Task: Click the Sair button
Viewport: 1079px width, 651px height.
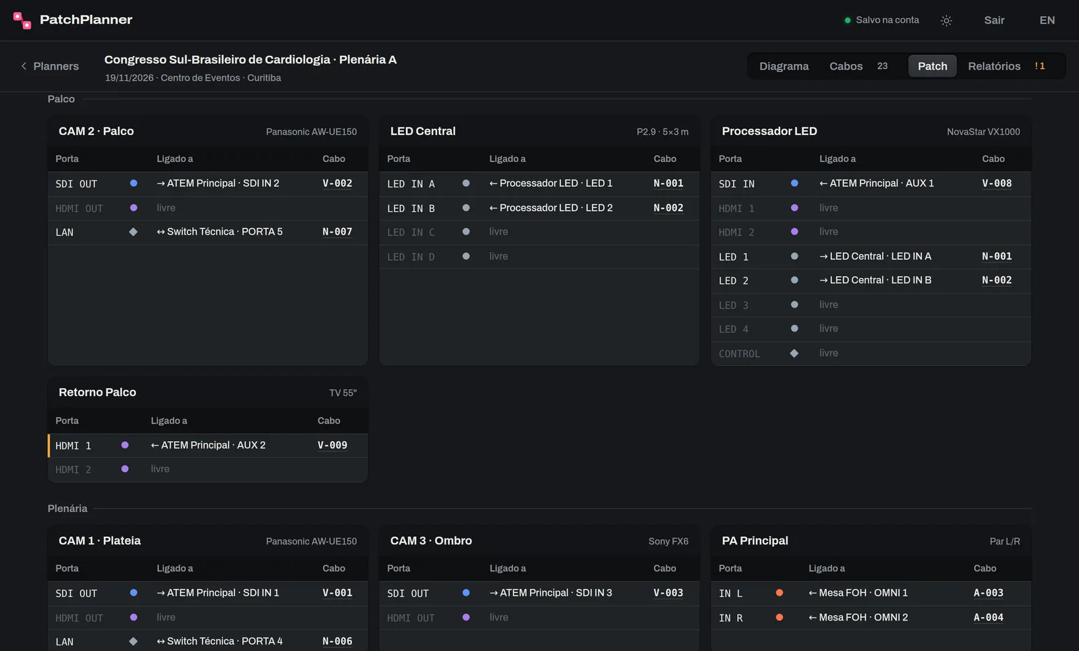Action: tap(994, 20)
